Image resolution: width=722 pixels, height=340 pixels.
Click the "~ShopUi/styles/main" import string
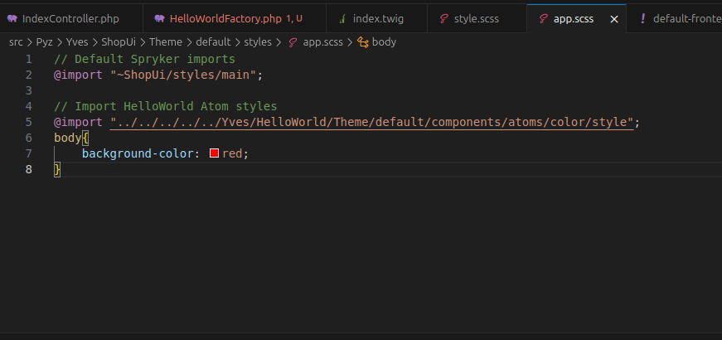[183, 75]
